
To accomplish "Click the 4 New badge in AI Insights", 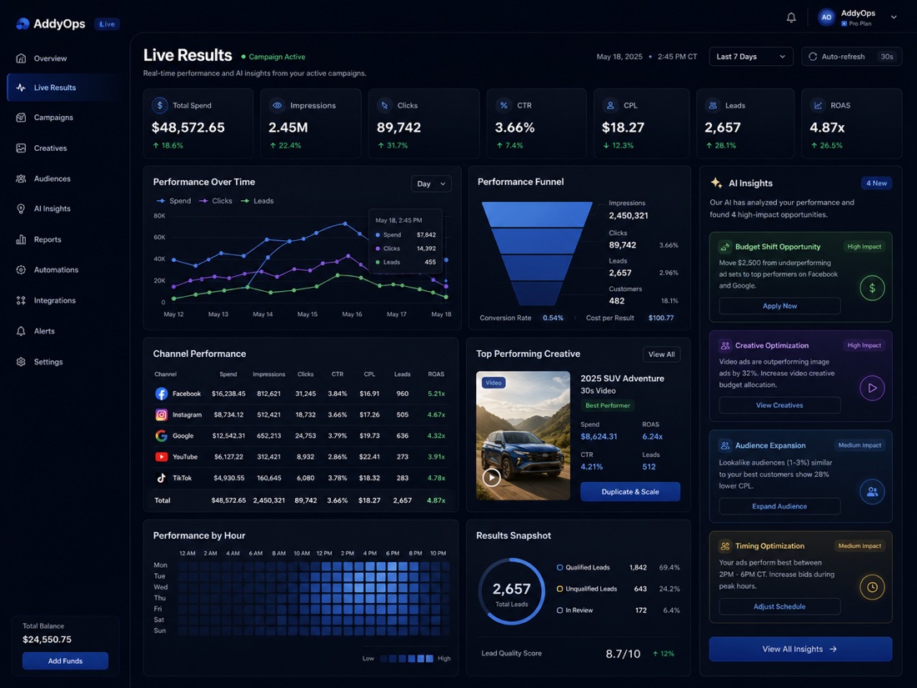I will pyautogui.click(x=876, y=183).
